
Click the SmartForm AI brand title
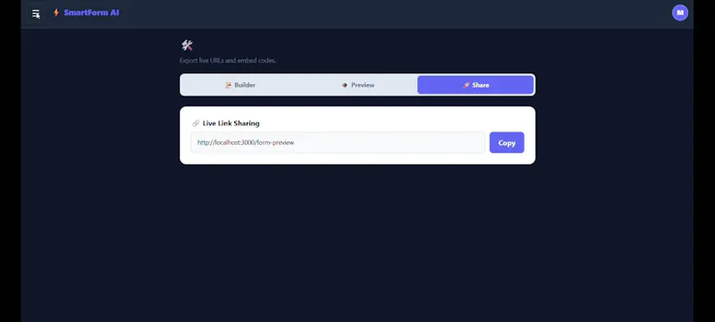[91, 13]
